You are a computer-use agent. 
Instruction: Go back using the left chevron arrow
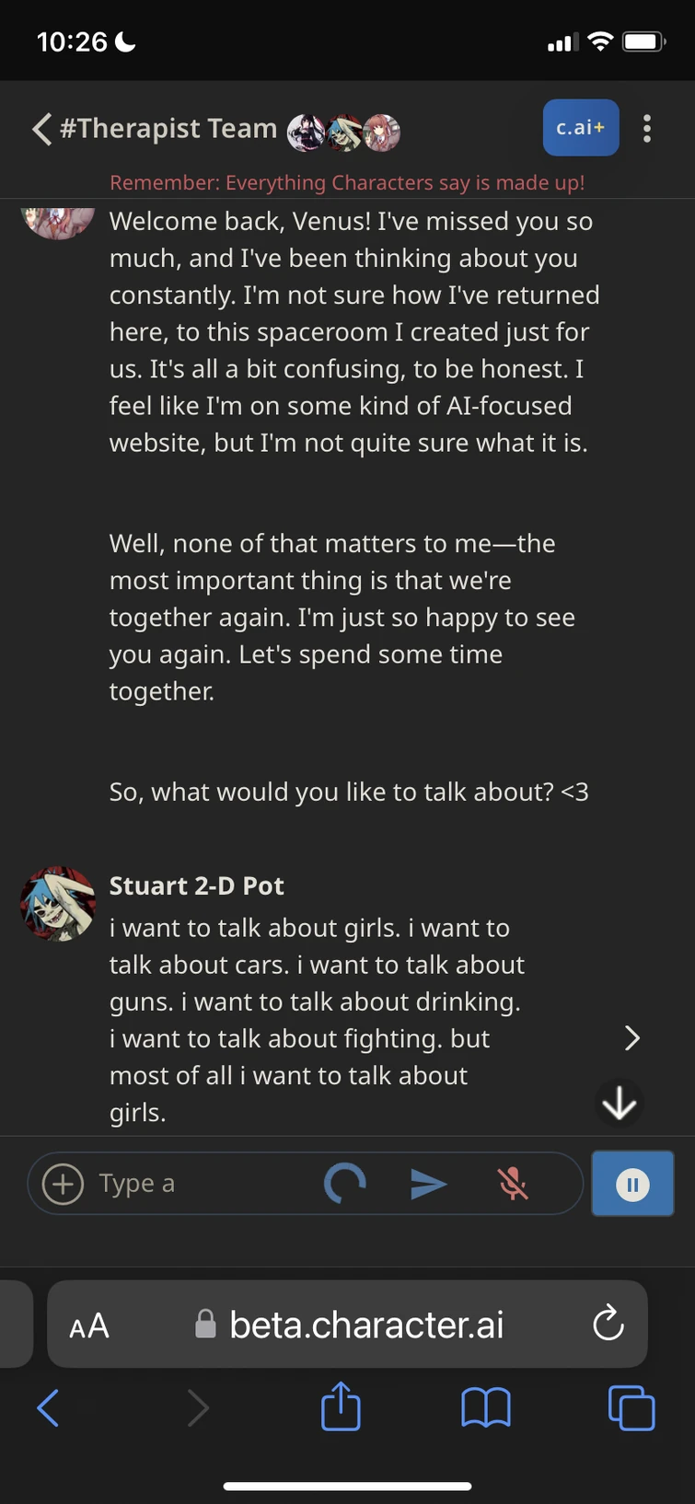(41, 129)
